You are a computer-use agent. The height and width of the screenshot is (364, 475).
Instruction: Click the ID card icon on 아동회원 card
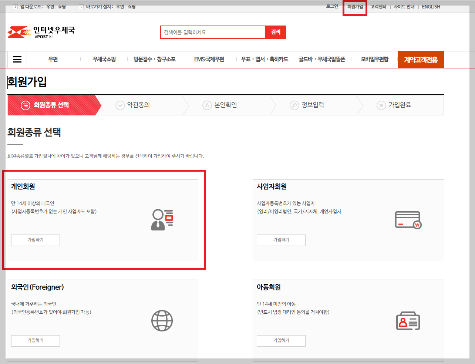click(408, 320)
